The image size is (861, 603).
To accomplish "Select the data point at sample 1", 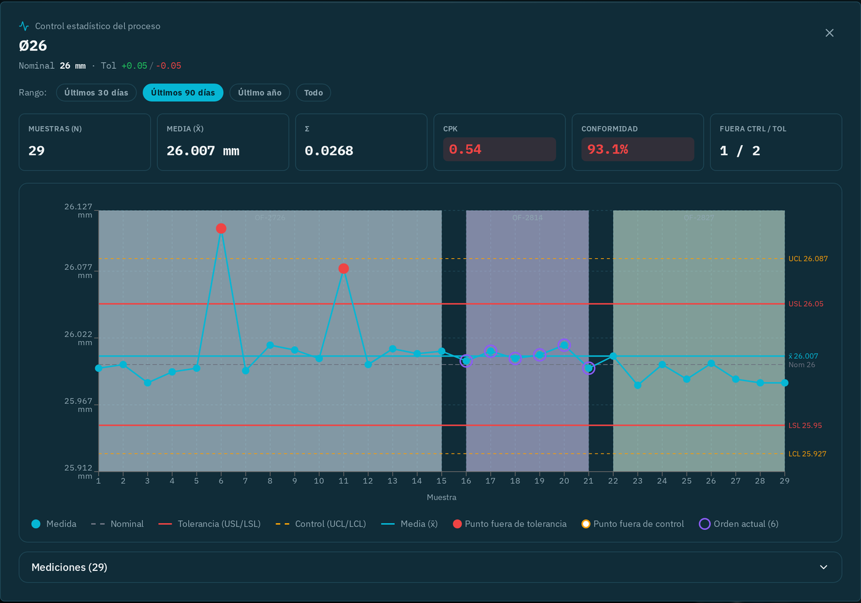I will click(x=99, y=368).
